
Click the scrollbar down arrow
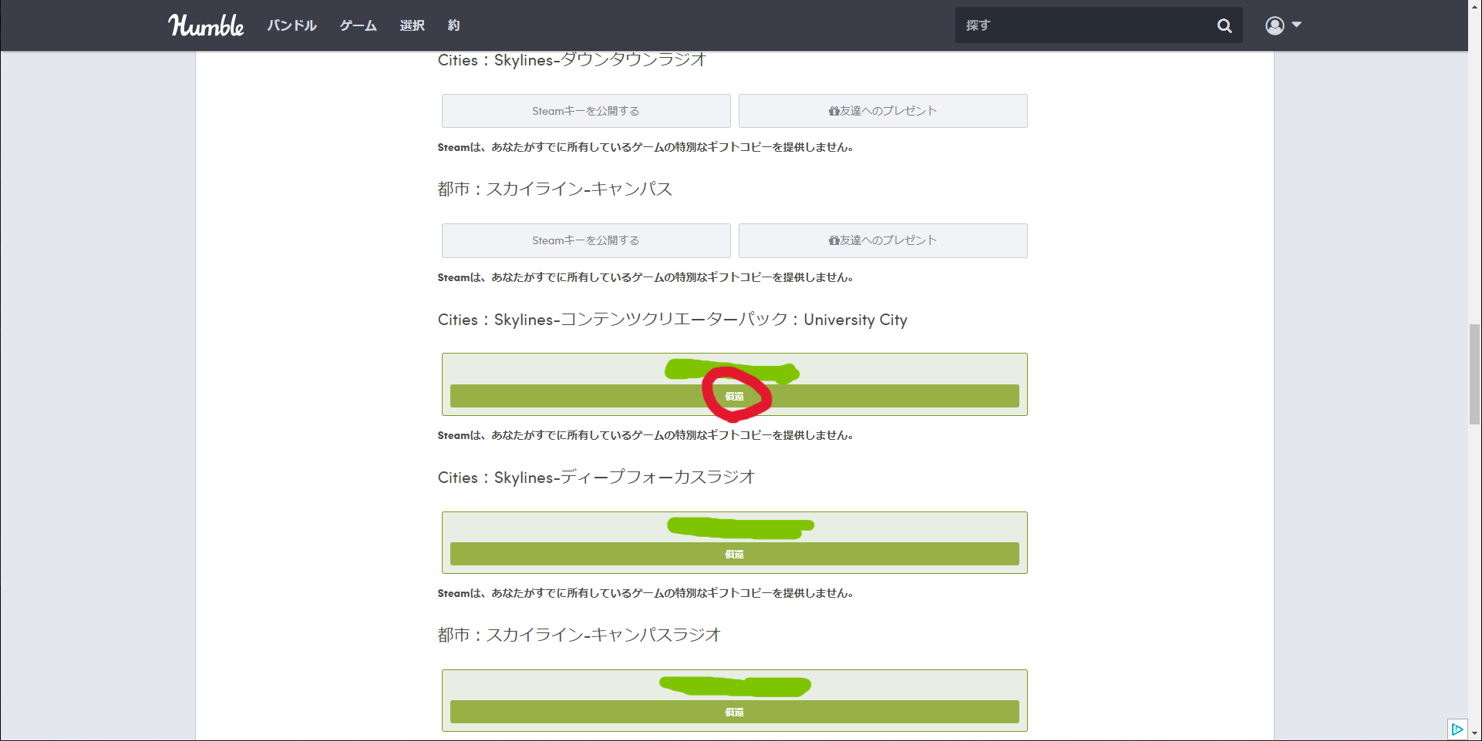[x=1474, y=733]
